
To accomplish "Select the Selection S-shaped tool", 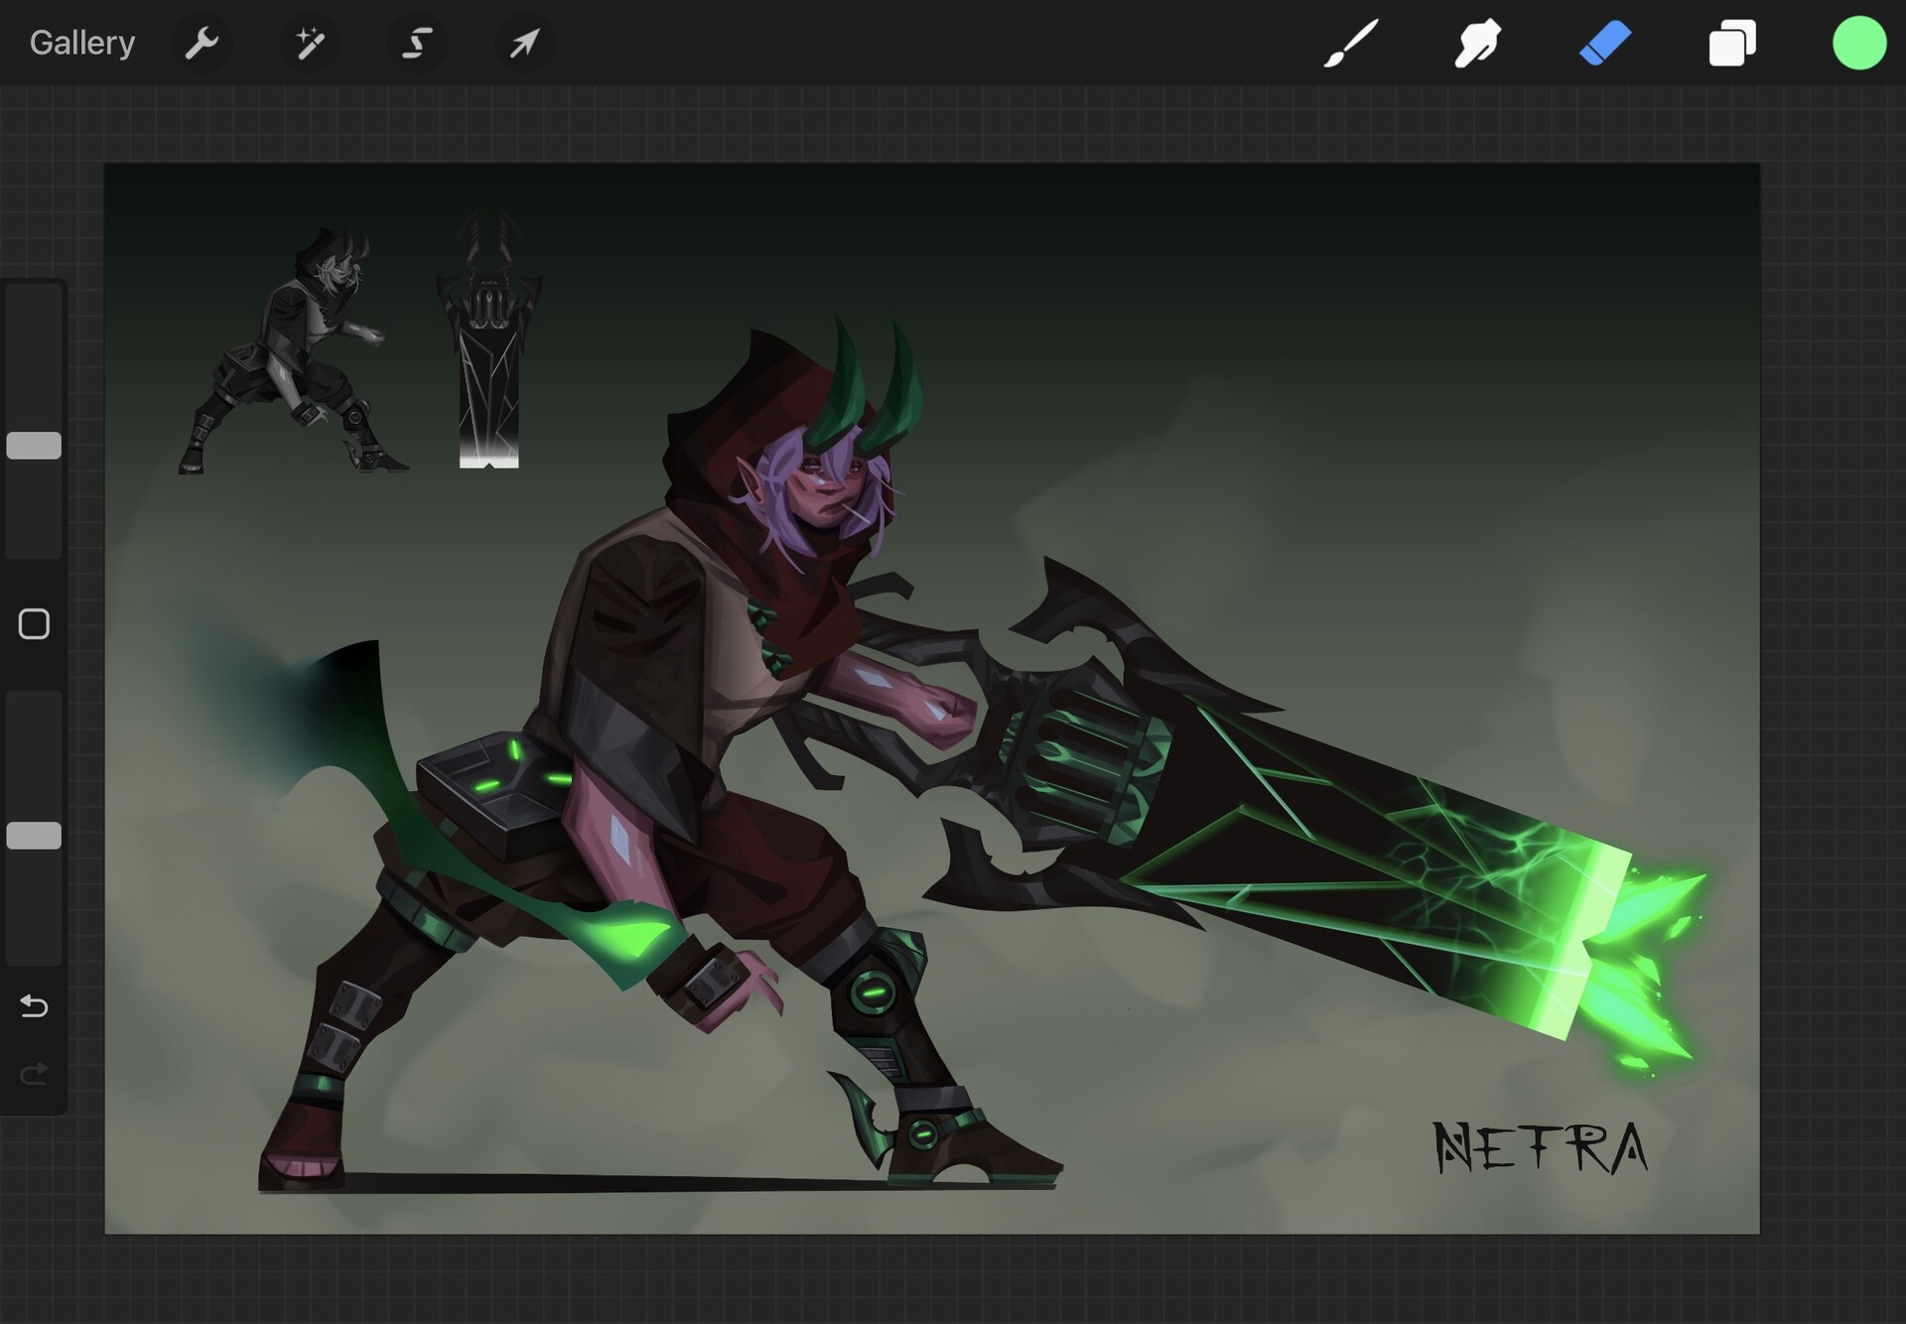I will point(417,43).
